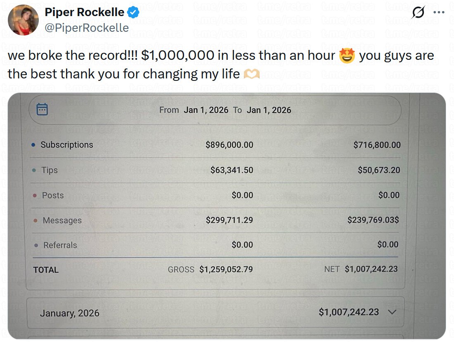Select the Posts row label
The width and height of the screenshot is (454, 342).
pyautogui.click(x=53, y=195)
